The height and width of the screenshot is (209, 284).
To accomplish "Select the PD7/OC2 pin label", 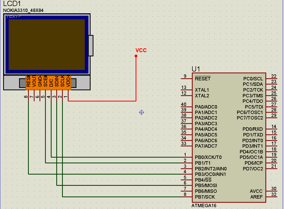I will click(253, 169).
